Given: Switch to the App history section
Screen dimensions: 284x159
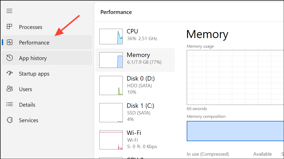Looking at the screenshot, I should click(x=33, y=58).
